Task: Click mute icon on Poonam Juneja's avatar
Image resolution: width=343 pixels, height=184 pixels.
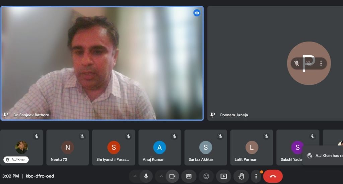Action: pos(297,63)
